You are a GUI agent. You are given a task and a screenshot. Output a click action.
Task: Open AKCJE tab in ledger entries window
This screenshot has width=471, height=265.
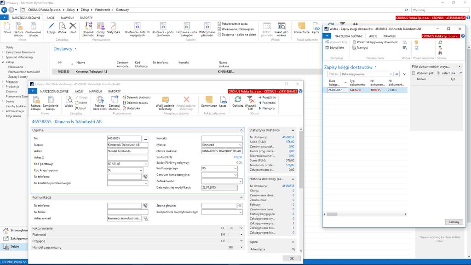373,36
